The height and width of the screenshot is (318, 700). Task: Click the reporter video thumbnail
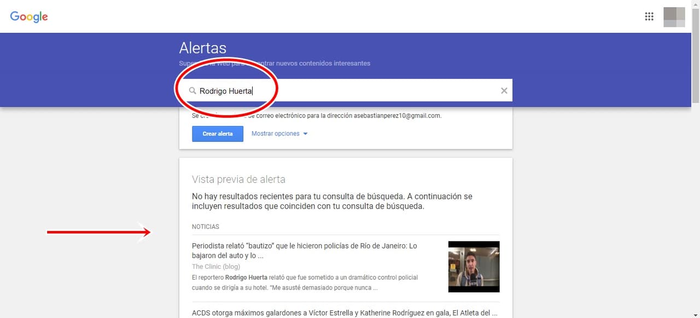[474, 267]
